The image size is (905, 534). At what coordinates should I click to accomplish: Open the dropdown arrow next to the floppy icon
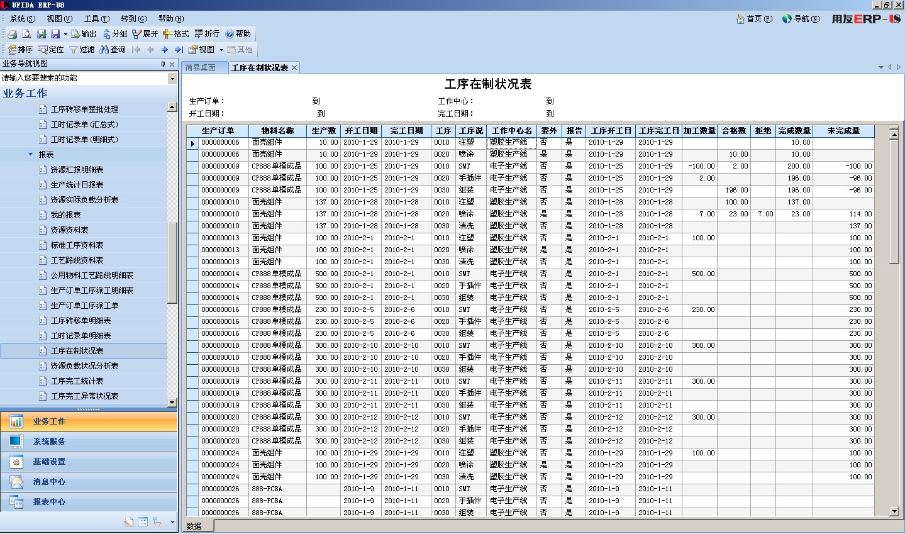(65, 34)
